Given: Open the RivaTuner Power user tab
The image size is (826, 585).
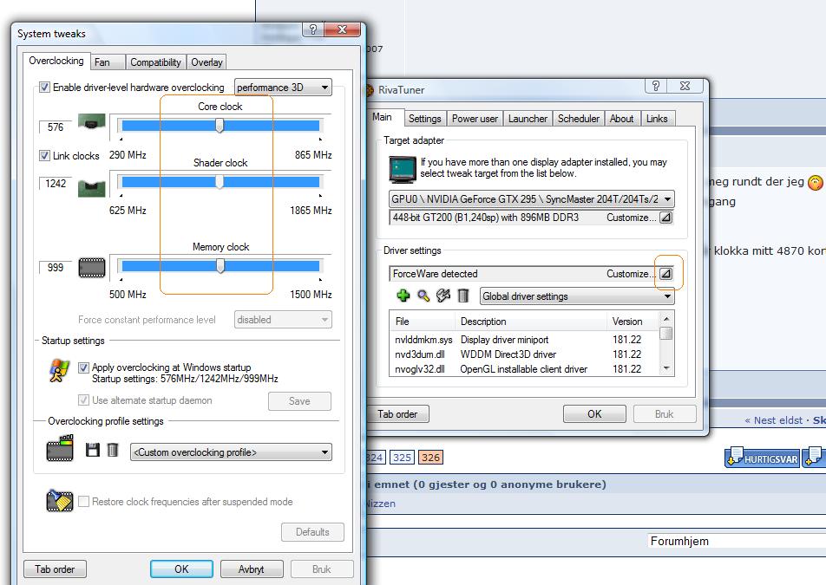Looking at the screenshot, I should 475,119.
